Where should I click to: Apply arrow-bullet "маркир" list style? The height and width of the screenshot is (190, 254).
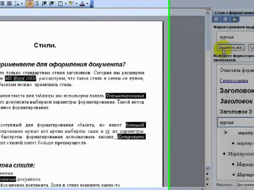[236, 133]
